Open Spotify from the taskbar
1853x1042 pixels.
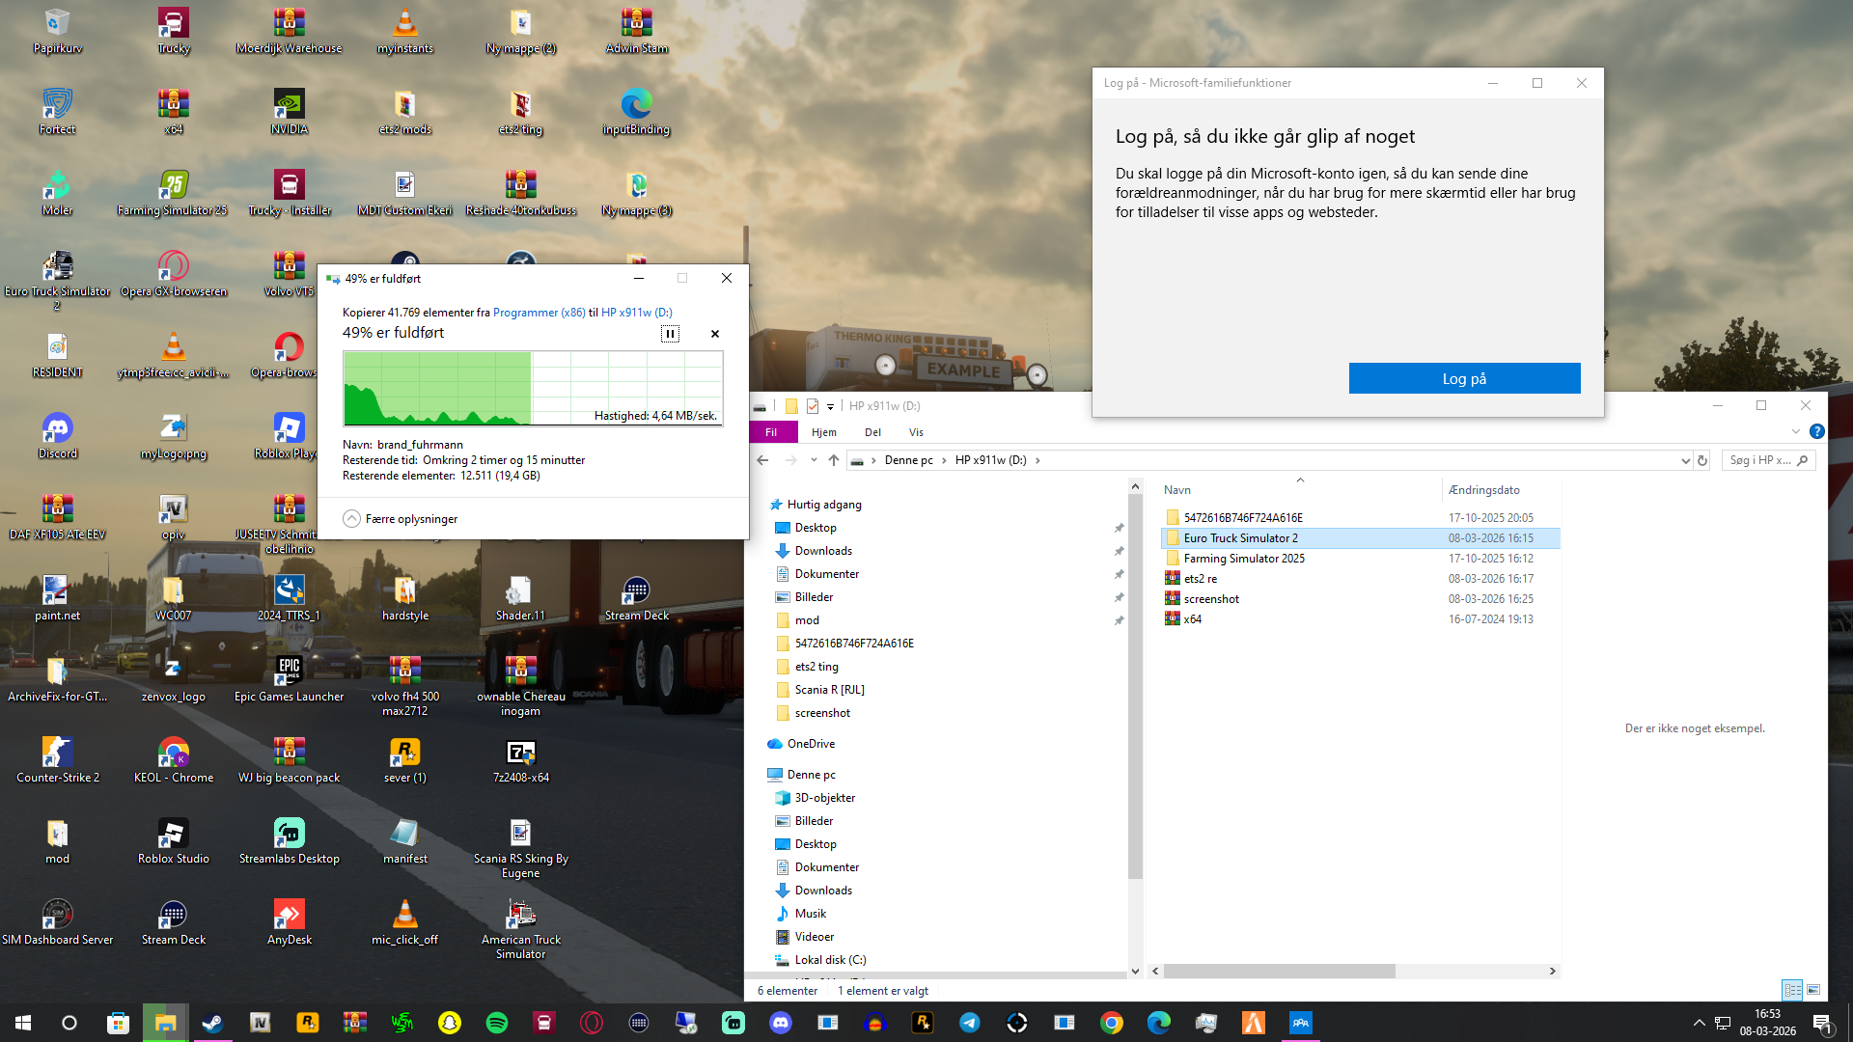497,1023
